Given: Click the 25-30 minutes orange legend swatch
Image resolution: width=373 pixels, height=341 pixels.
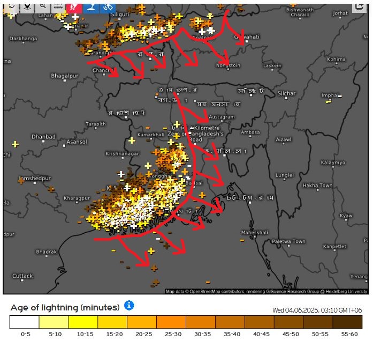Looking at the screenshot, I should point(171,322).
